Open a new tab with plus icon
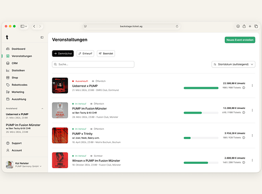The height and width of the screenshot is (194, 262). pos(250,26)
